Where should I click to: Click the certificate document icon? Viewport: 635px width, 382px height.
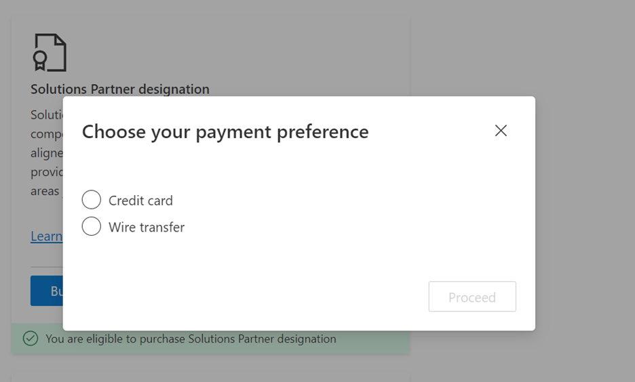coord(50,52)
